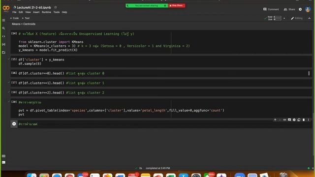Open the File menu
This screenshot has height=177, width=315.
click(14, 12)
